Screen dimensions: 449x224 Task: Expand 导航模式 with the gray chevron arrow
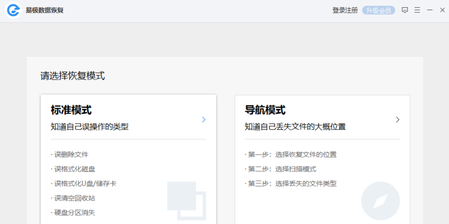[398, 120]
